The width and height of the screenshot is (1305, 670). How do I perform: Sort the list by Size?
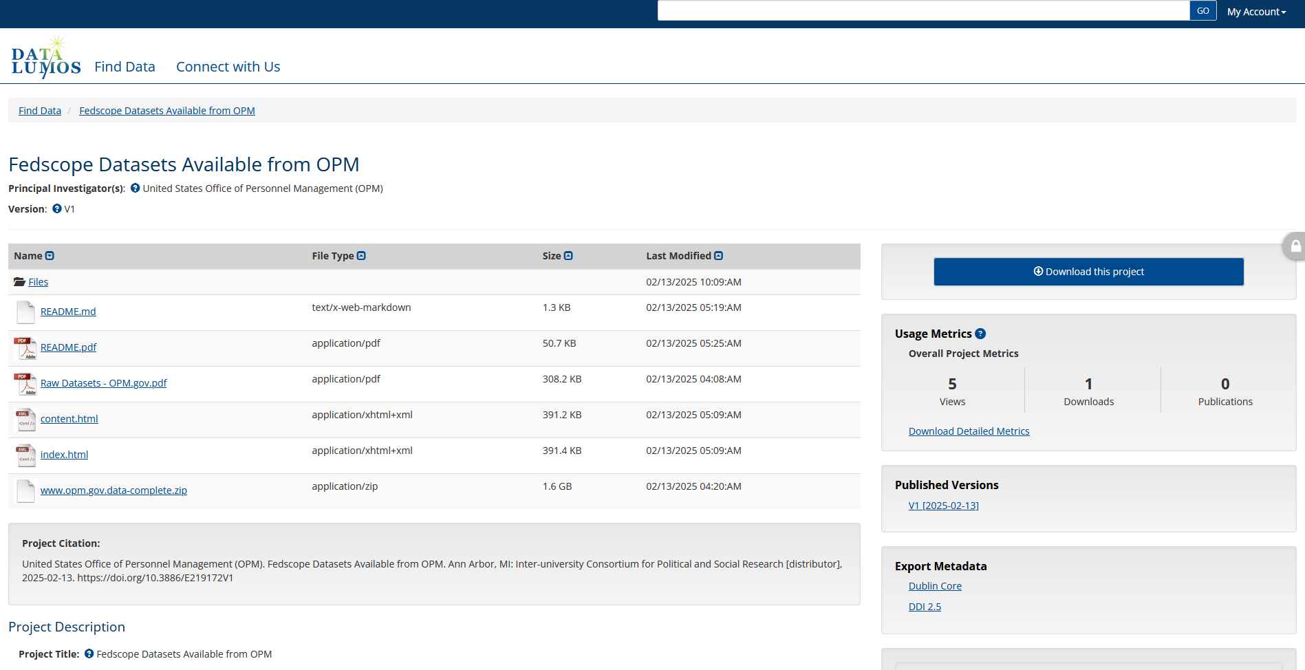tap(568, 256)
